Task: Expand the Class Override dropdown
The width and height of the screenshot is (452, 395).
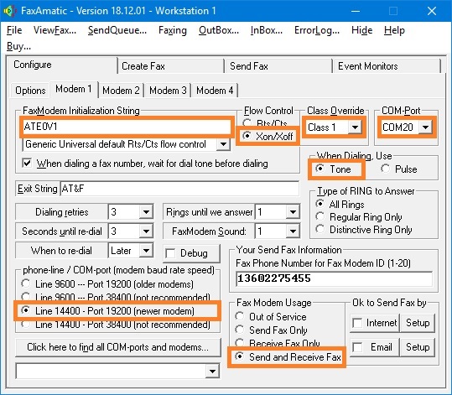Action: (x=355, y=127)
